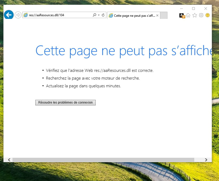Click the address field showing res://aaResources.dll/104
The width and height of the screenshot is (219, 181).
(x=58, y=15)
